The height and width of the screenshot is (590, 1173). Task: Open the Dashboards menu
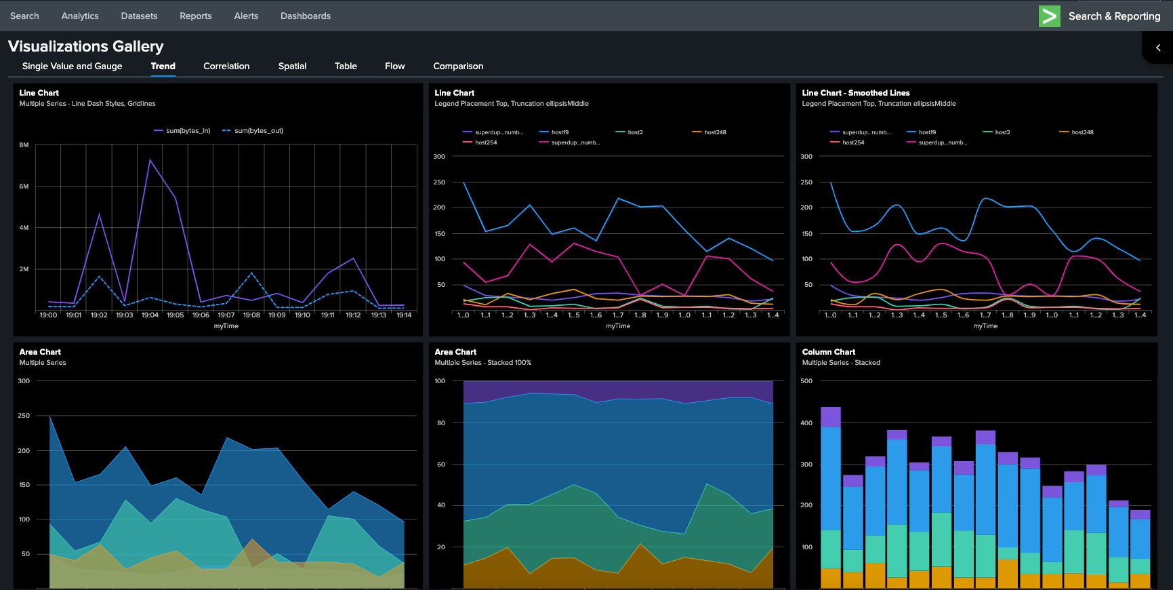[306, 16]
